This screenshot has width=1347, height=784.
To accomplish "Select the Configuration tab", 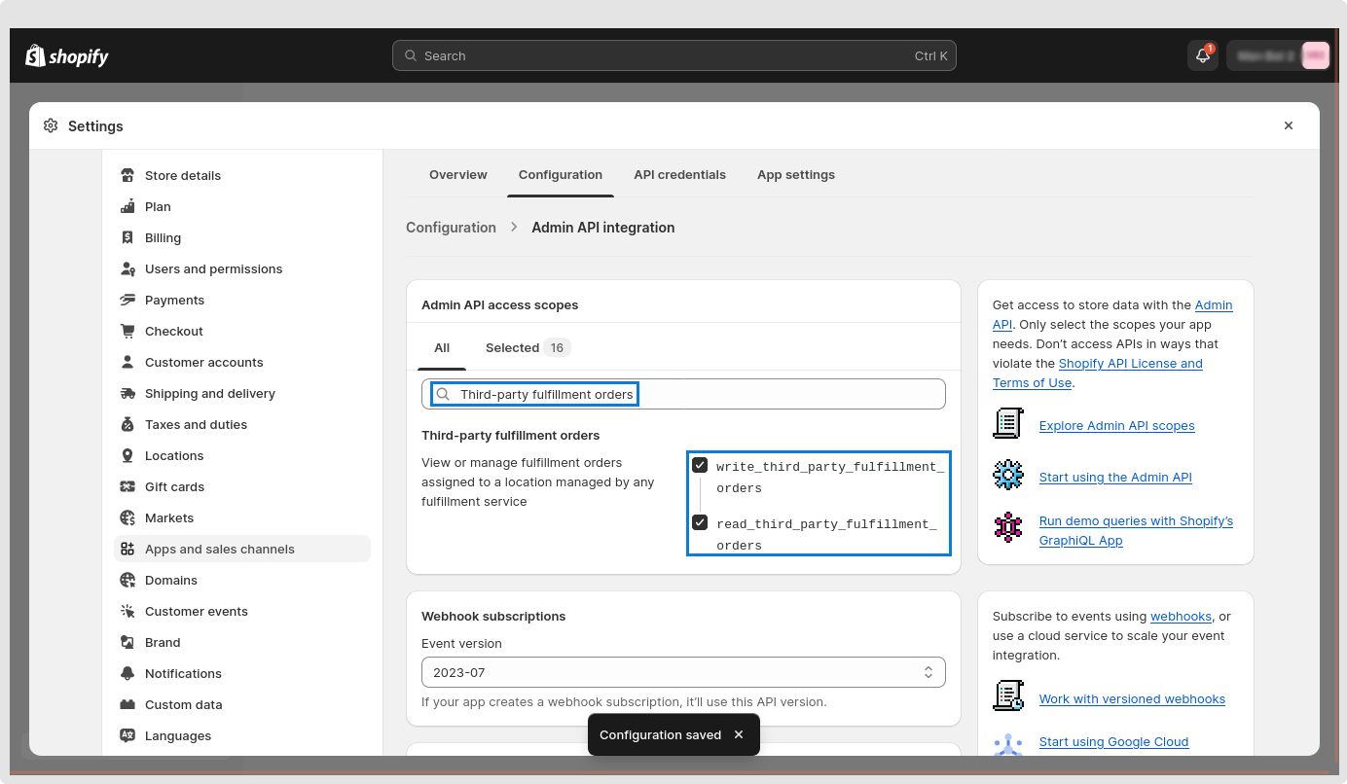I will 561,175.
